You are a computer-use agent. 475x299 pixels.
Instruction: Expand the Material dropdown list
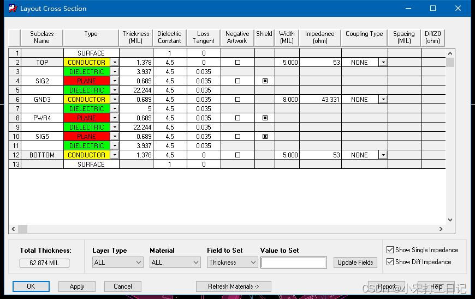pyautogui.click(x=175, y=263)
